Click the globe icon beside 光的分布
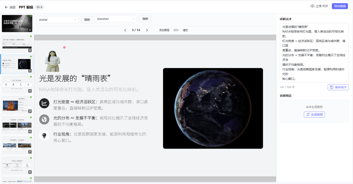353x184 pixels. click(x=44, y=120)
